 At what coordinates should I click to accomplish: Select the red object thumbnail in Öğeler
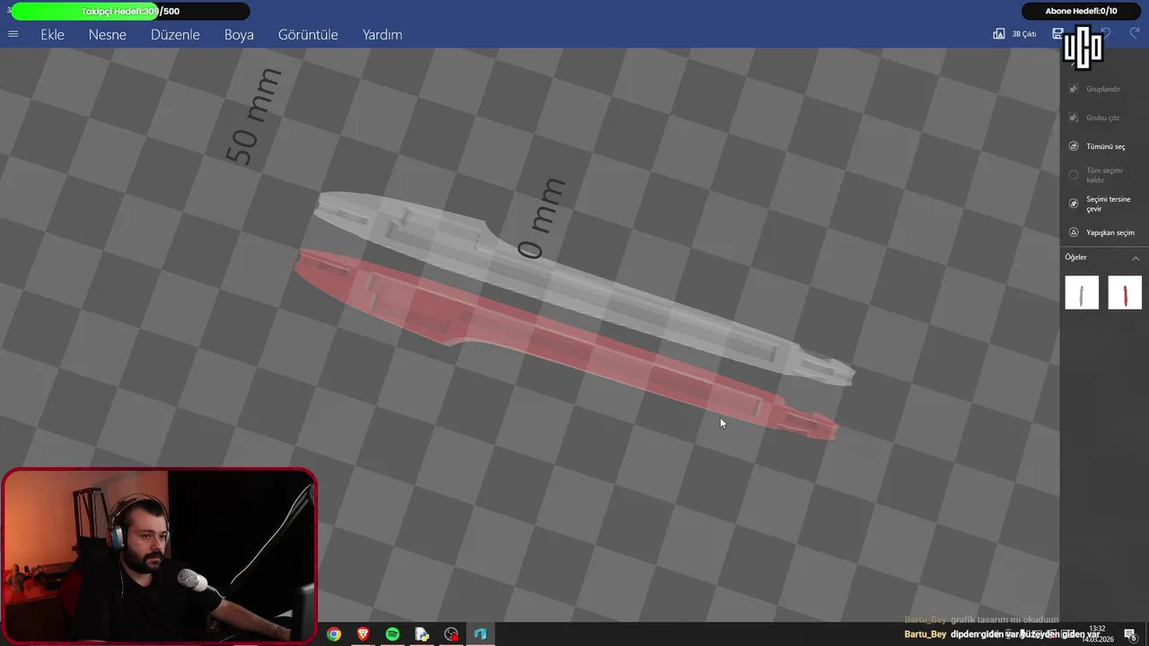[1125, 292]
